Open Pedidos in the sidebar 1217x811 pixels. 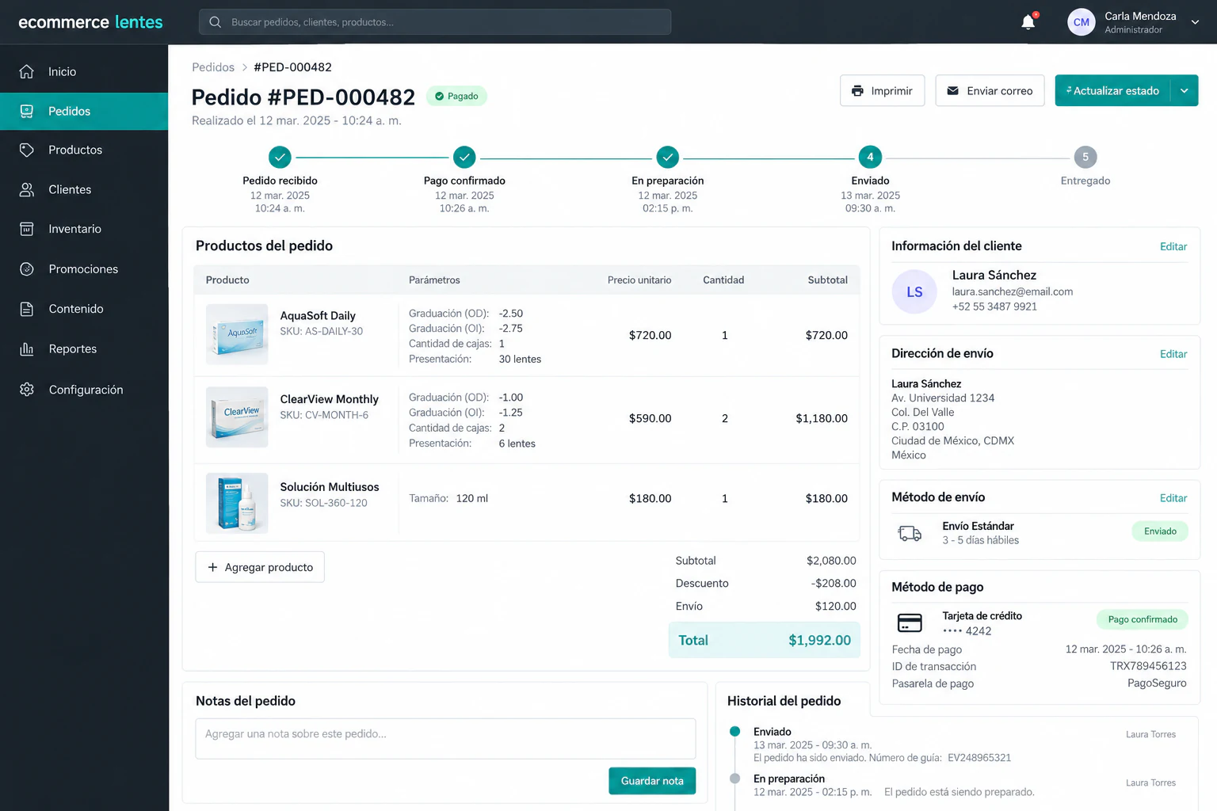click(x=84, y=111)
